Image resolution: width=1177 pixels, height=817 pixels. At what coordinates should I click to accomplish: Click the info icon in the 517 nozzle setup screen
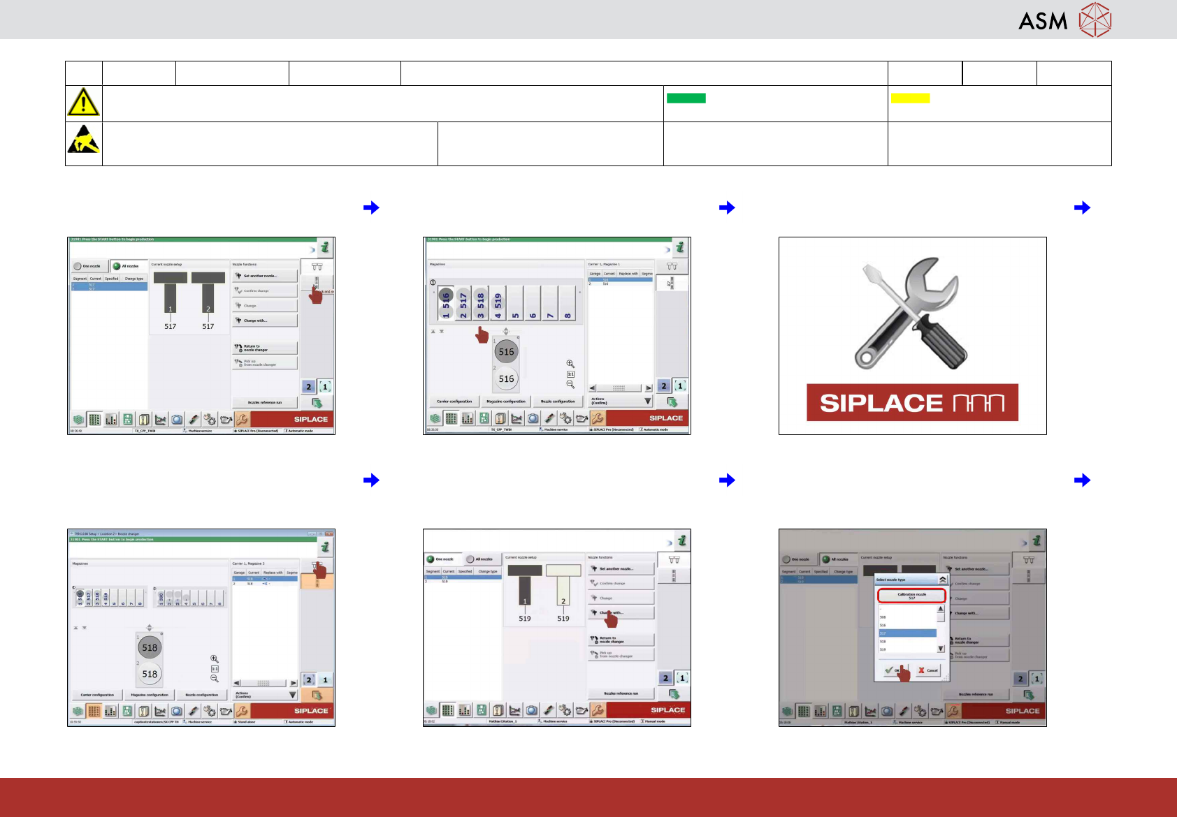click(325, 248)
